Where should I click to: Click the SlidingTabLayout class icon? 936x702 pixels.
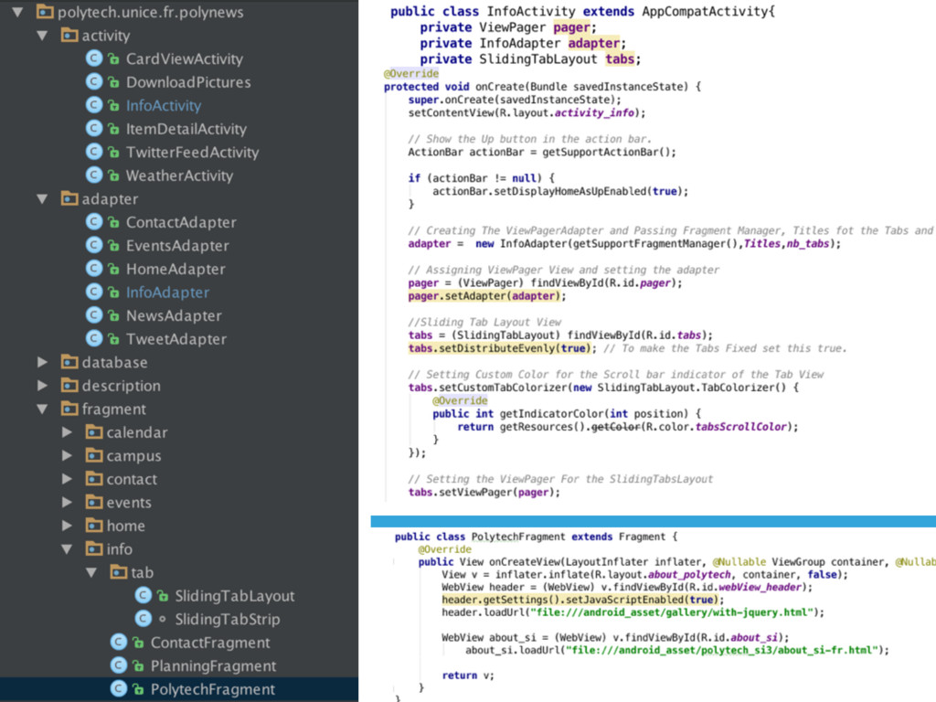click(x=143, y=595)
